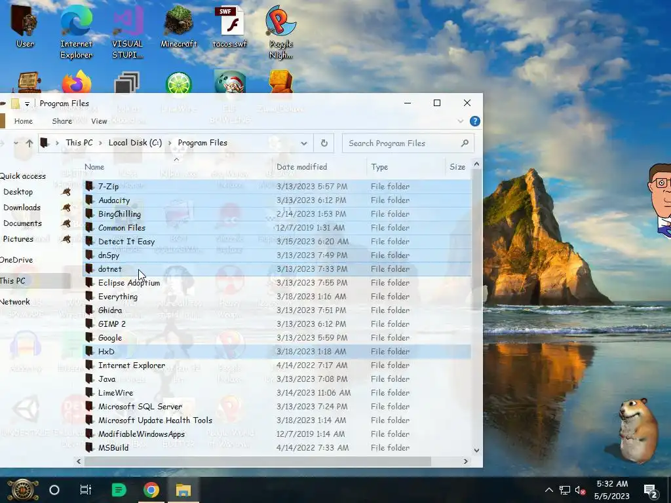Click the vertical scrollbar down arrow
The image size is (671, 503).
(476, 450)
